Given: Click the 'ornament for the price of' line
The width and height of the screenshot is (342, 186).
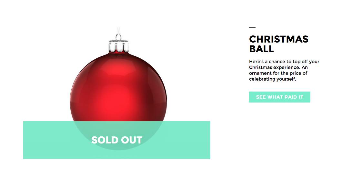Looking at the screenshot, I should [278, 73].
